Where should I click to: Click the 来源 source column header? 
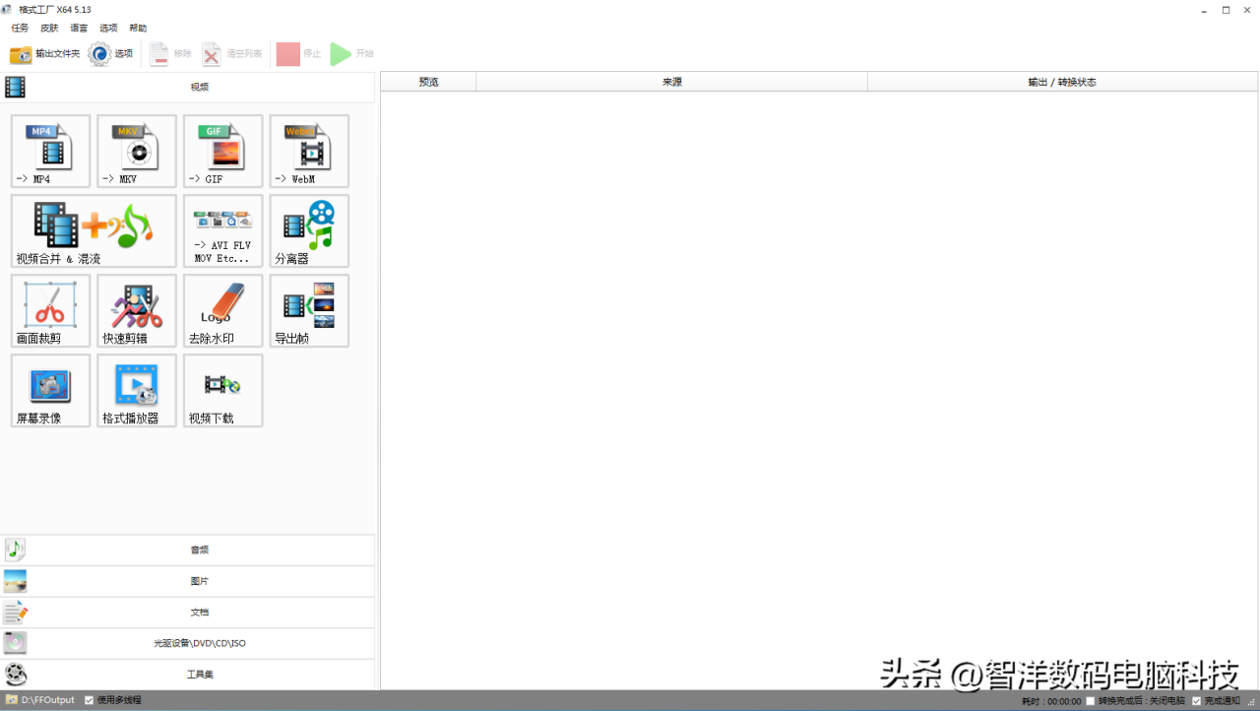tap(671, 82)
